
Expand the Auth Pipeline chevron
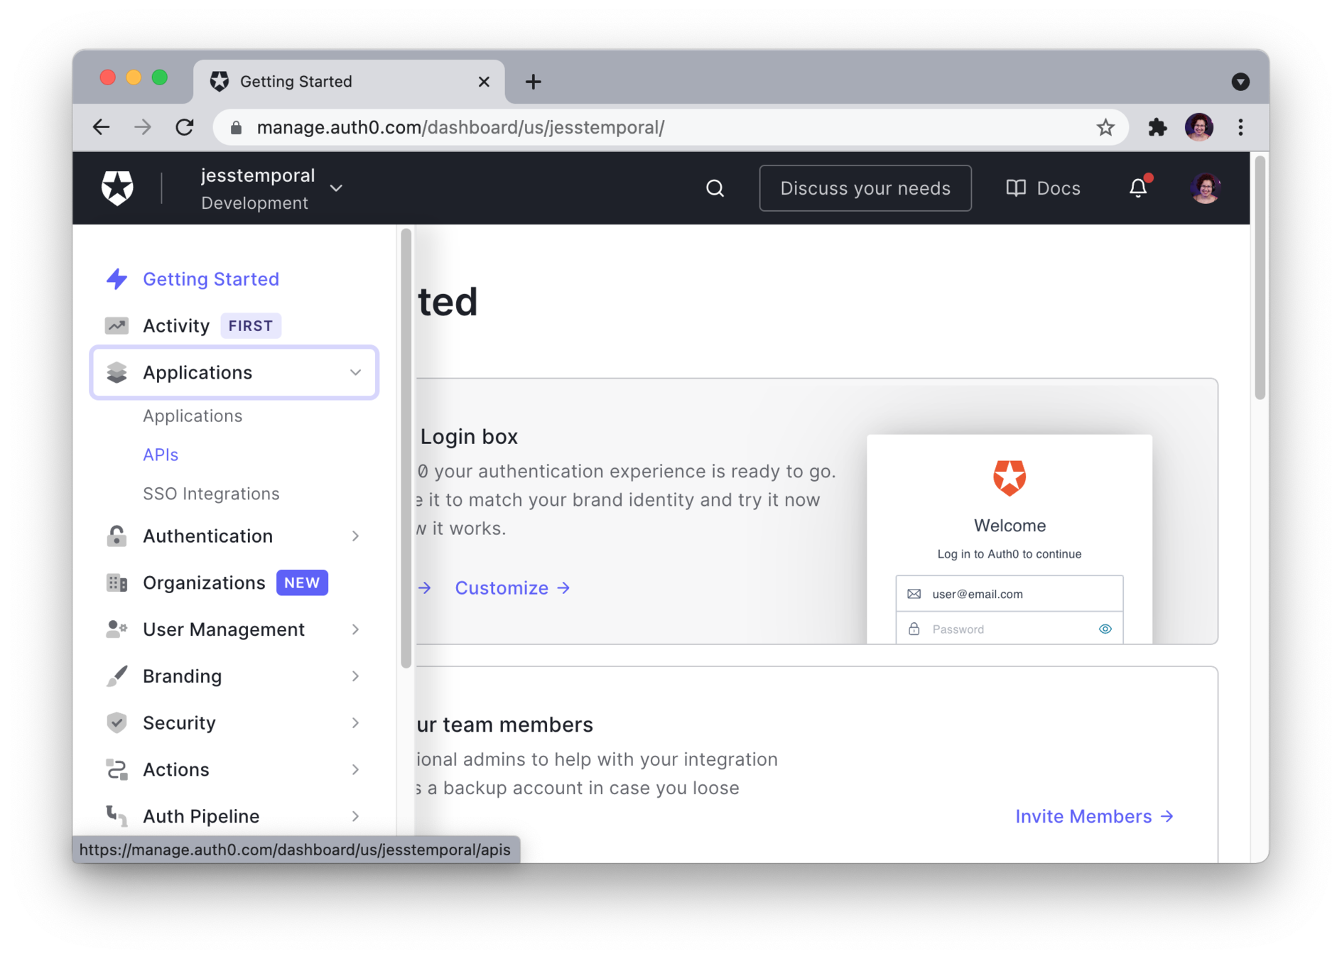pos(355,816)
